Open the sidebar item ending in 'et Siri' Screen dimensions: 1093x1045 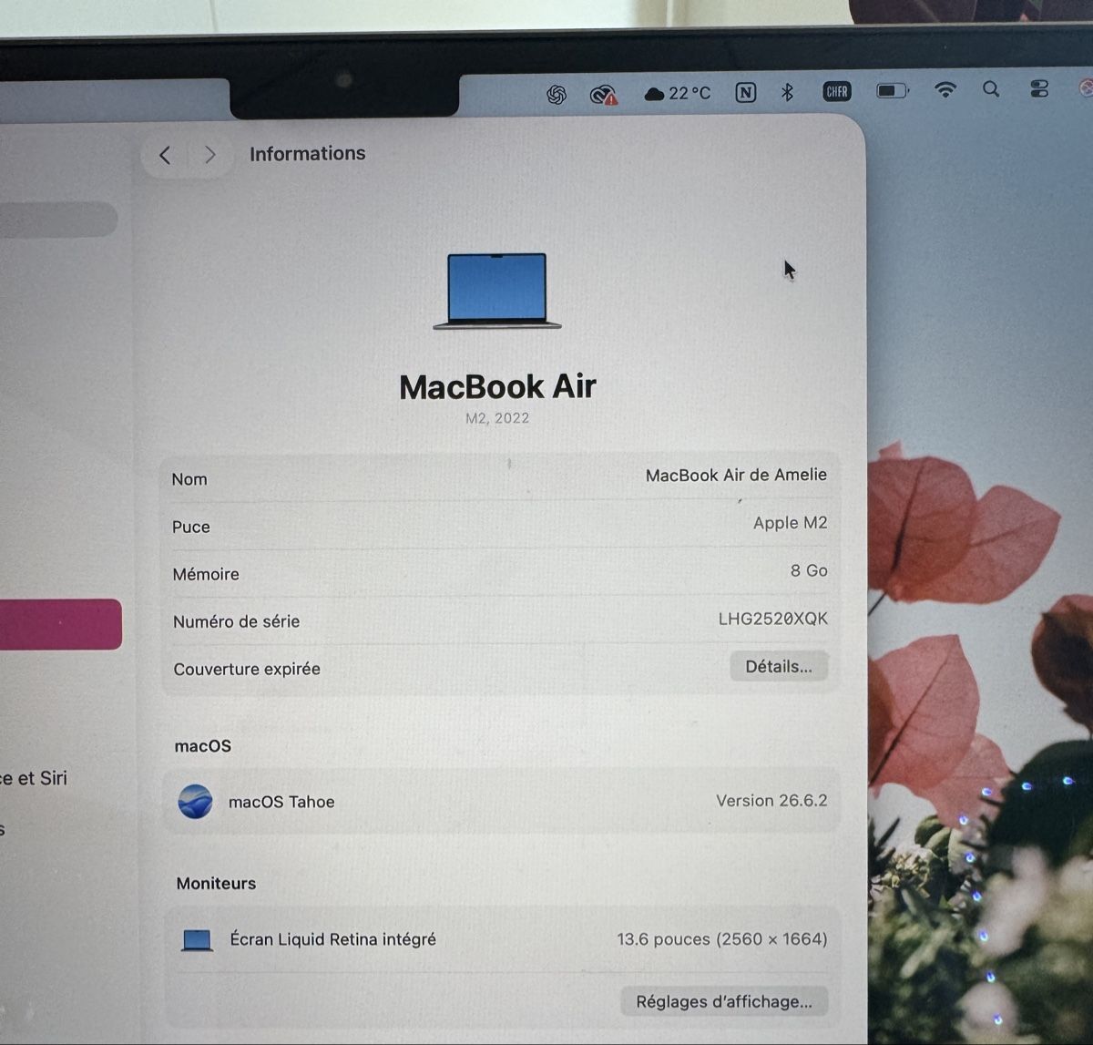[x=34, y=778]
